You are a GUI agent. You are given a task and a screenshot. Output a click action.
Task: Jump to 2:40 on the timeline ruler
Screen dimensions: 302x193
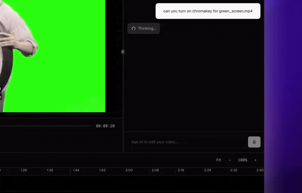point(260,170)
